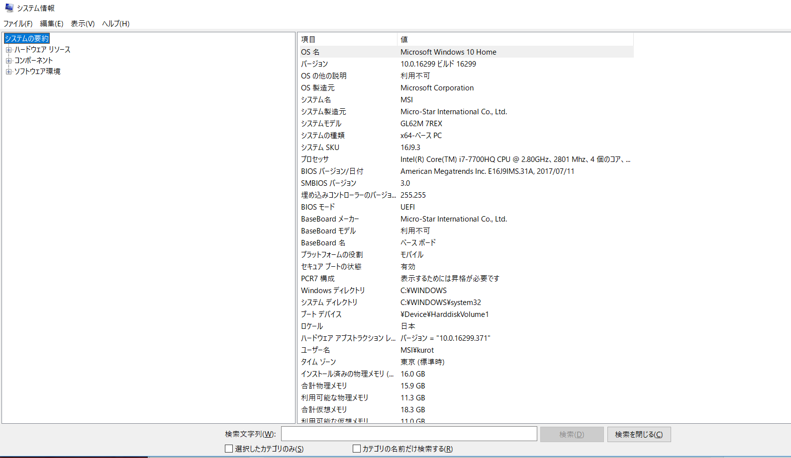This screenshot has width=791, height=458.
Task: Open the ファイル(F) menu
Action: [x=18, y=24]
